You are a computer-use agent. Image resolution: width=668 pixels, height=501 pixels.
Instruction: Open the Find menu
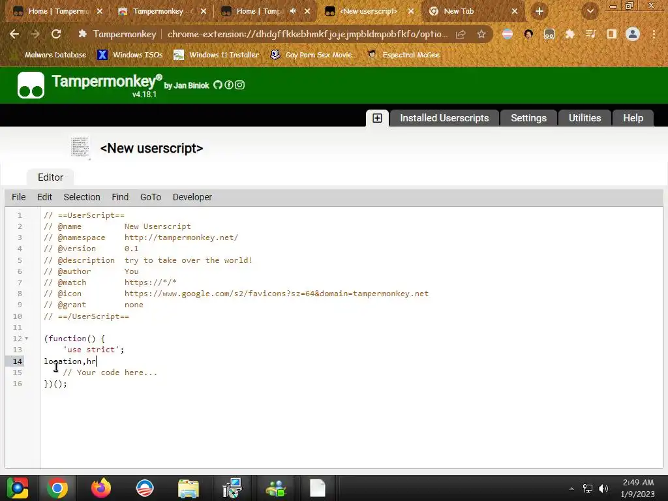[x=120, y=197]
